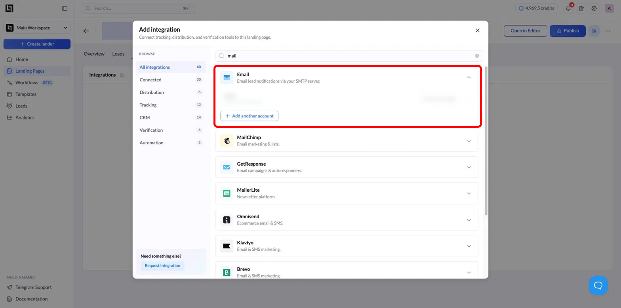Viewport: 621px width, 308px height.
Task: Open the QR code icon button
Action: tap(594, 31)
